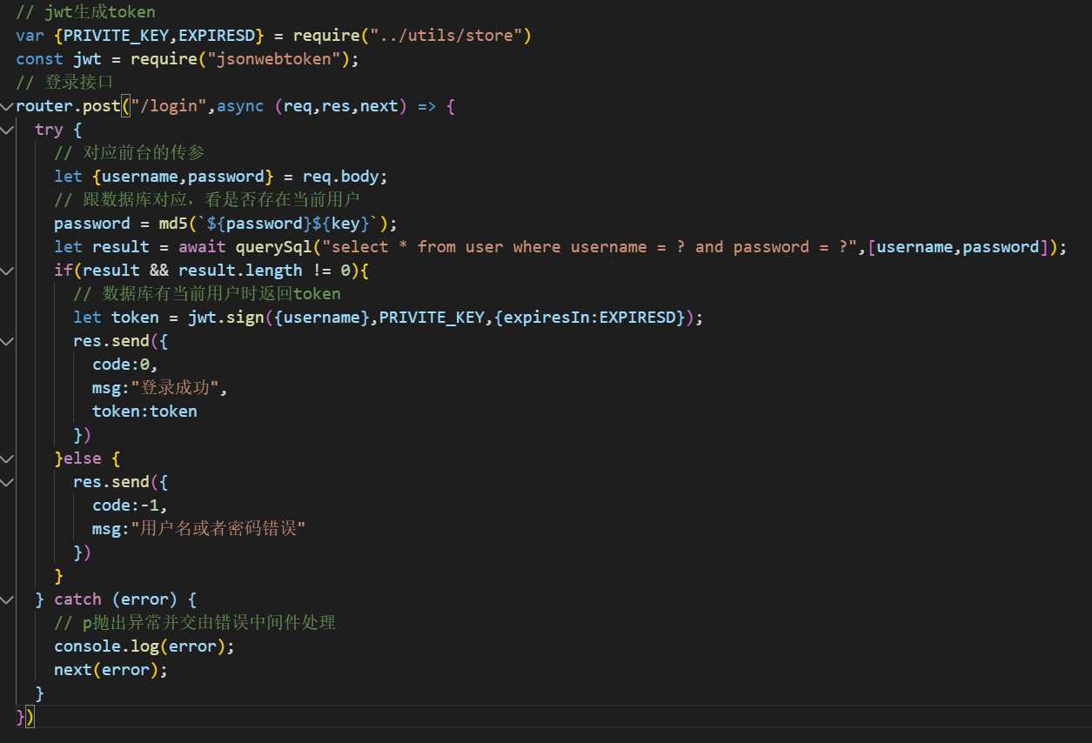This screenshot has height=743, width=1092.
Task: Collapse the catch (error) block
Action: (7, 599)
